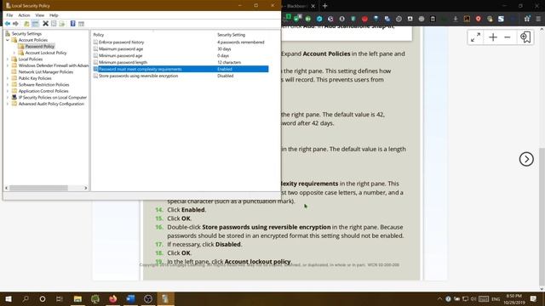Click the Back arrow in Local Security Policy toolbar
Image resolution: width=545 pixels, height=306 pixels.
click(8, 24)
